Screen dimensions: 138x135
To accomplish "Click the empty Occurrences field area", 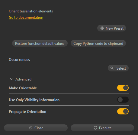I will coord(58,68).
